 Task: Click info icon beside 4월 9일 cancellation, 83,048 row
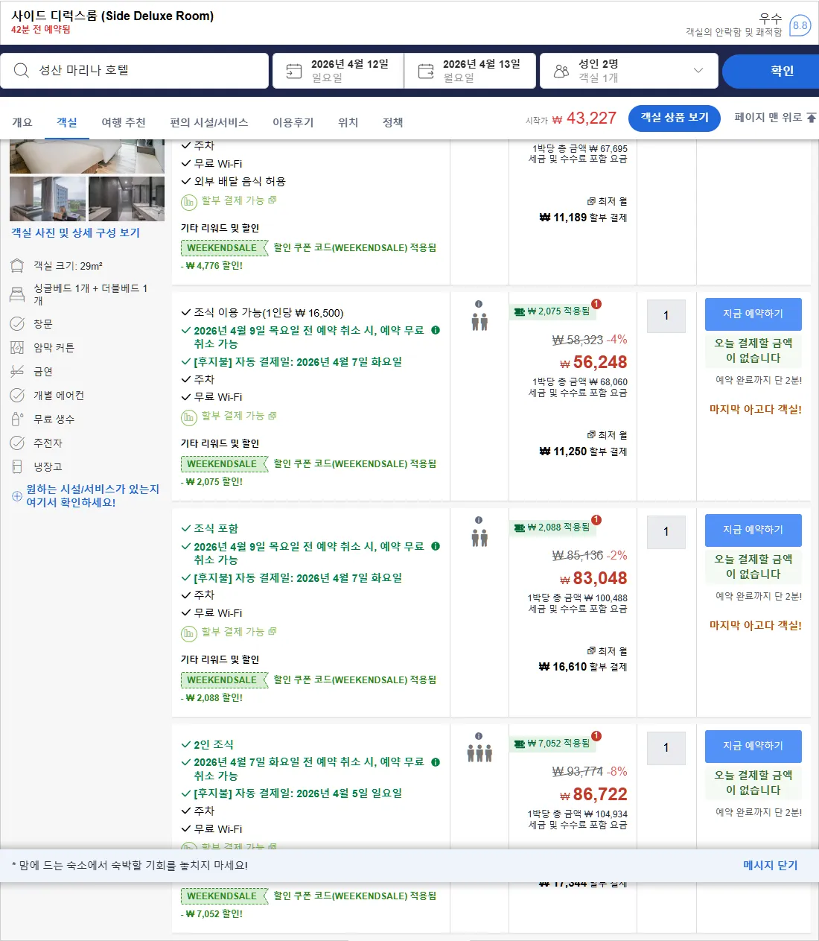point(436,546)
